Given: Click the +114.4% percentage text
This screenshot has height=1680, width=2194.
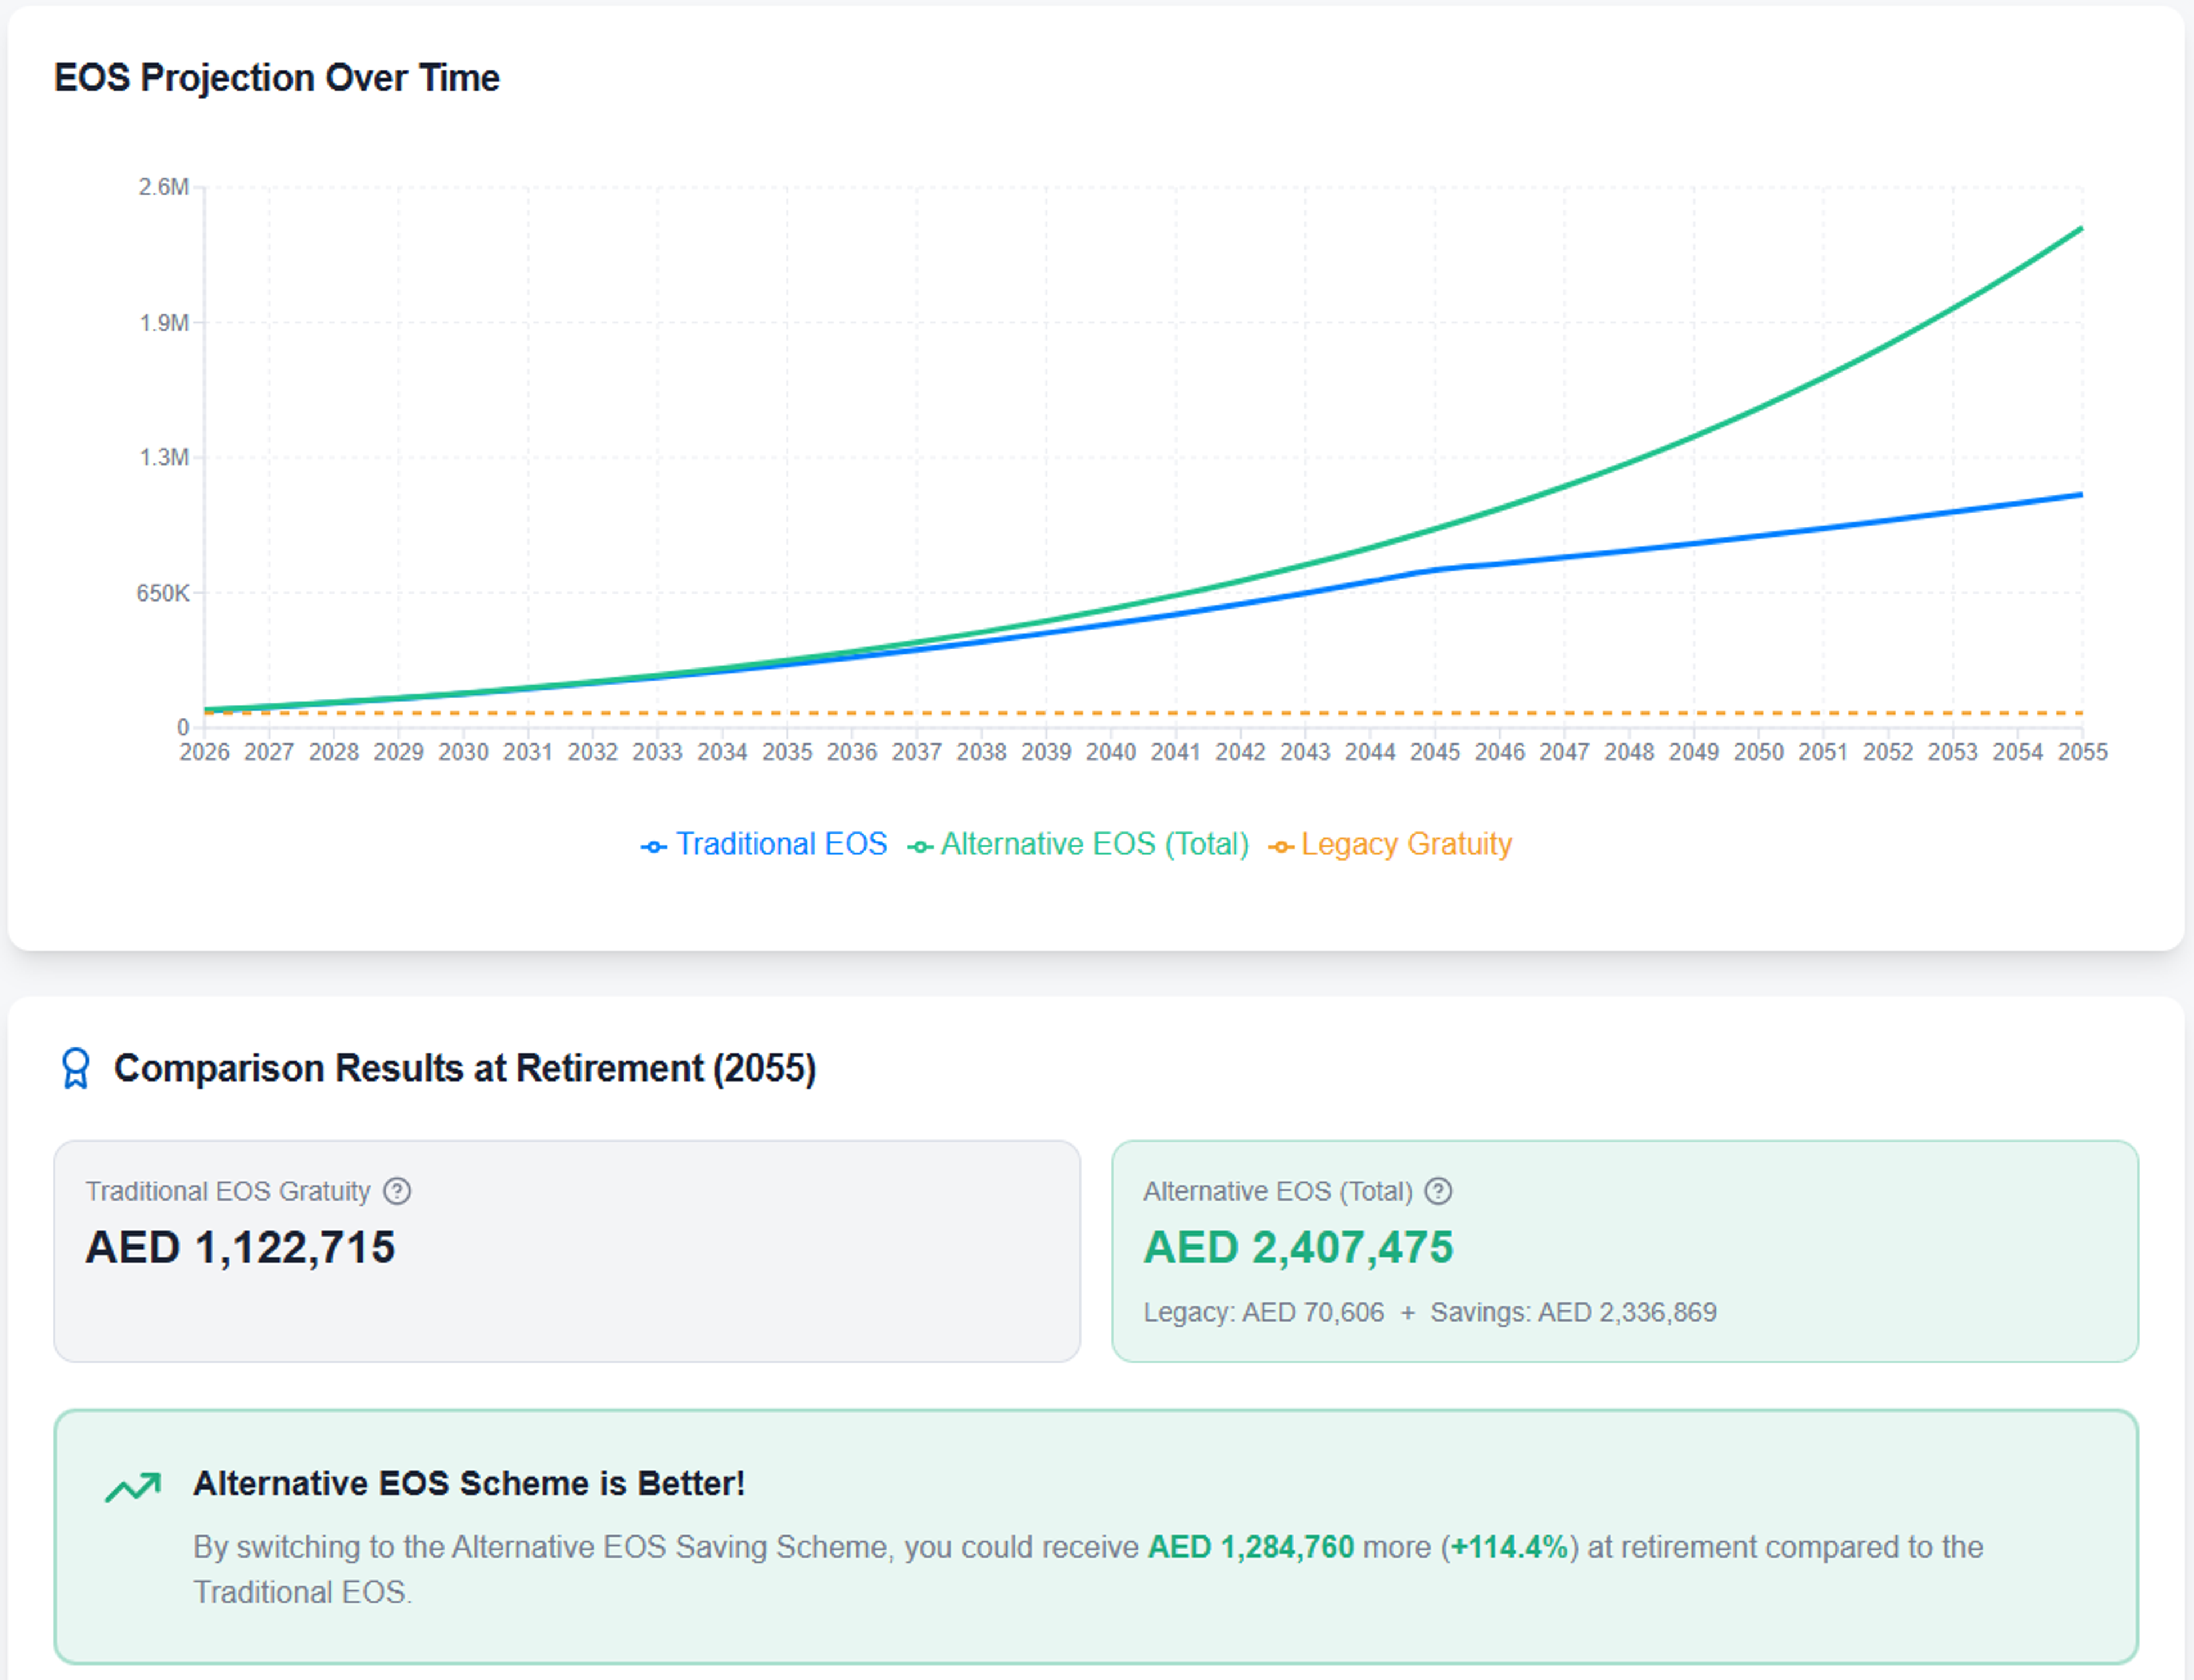Looking at the screenshot, I should pyautogui.click(x=1509, y=1547).
